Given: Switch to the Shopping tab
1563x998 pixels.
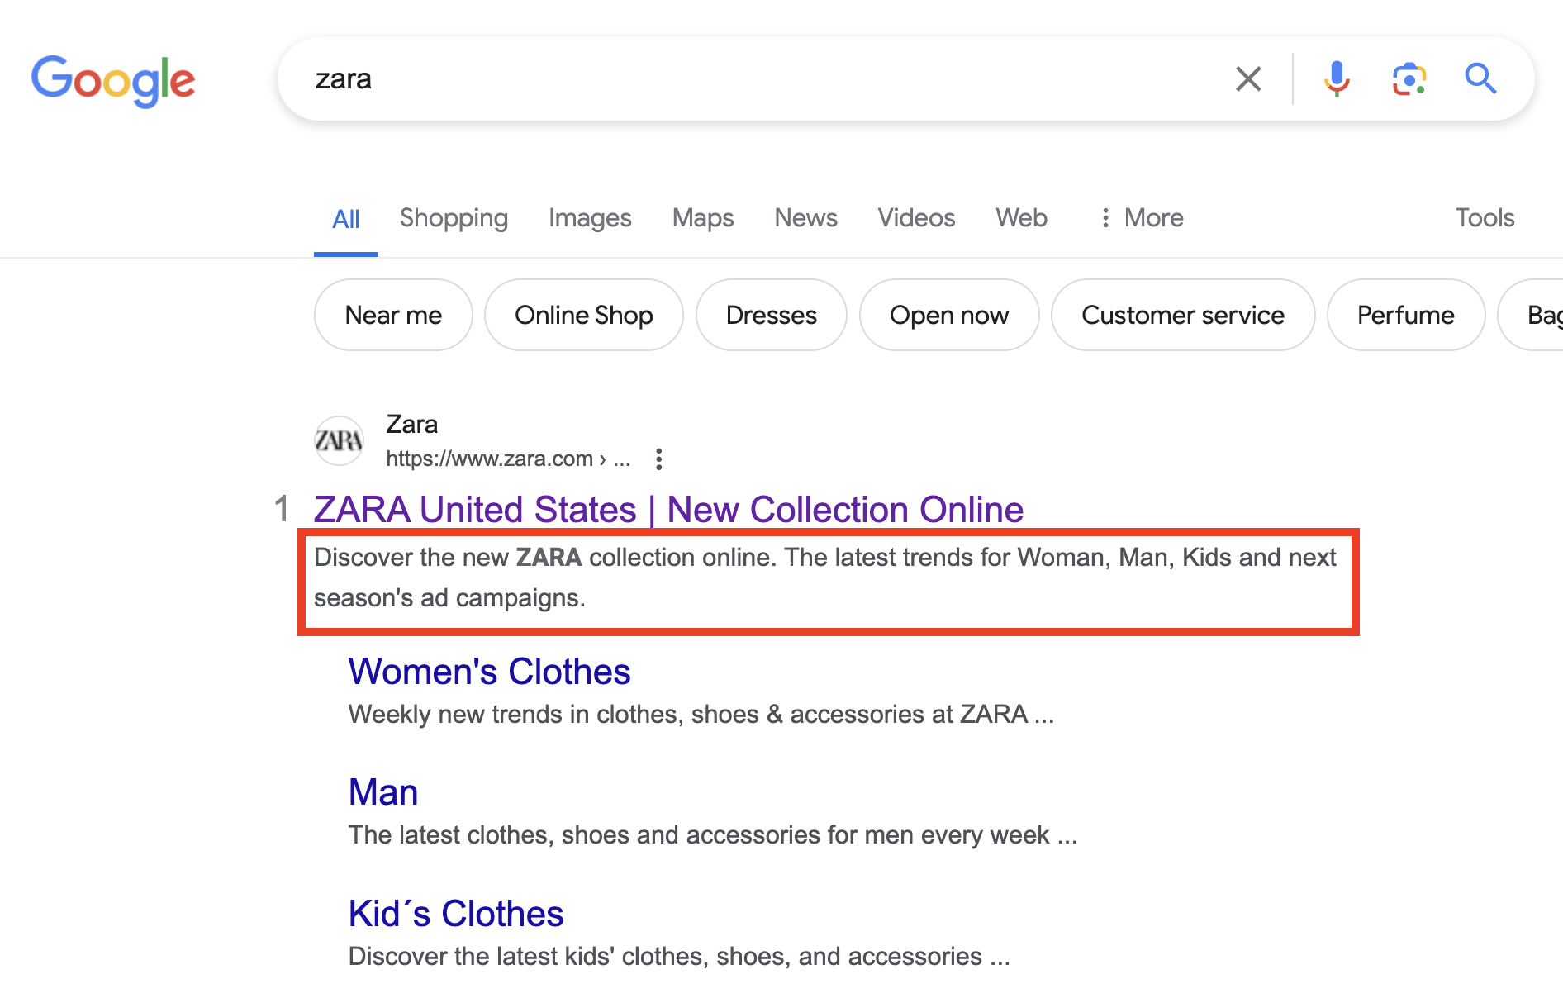Looking at the screenshot, I should click(454, 218).
